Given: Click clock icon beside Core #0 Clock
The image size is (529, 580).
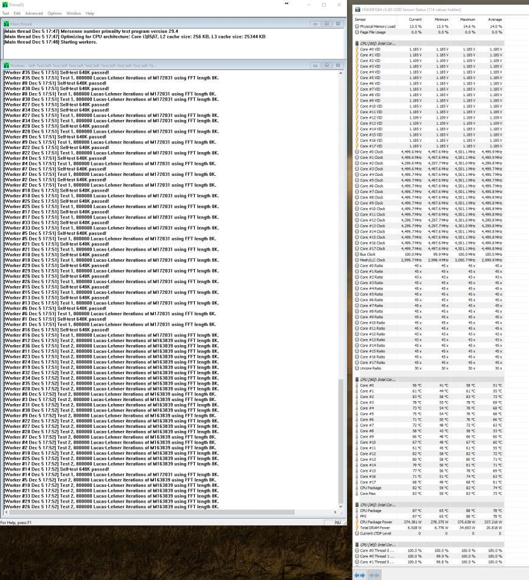Looking at the screenshot, I should [x=357, y=152].
